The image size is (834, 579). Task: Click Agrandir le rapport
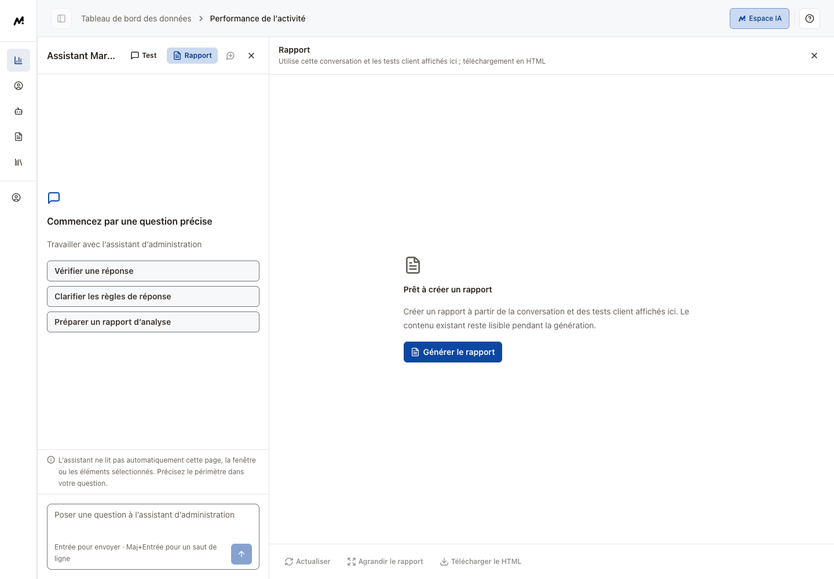coord(385,562)
